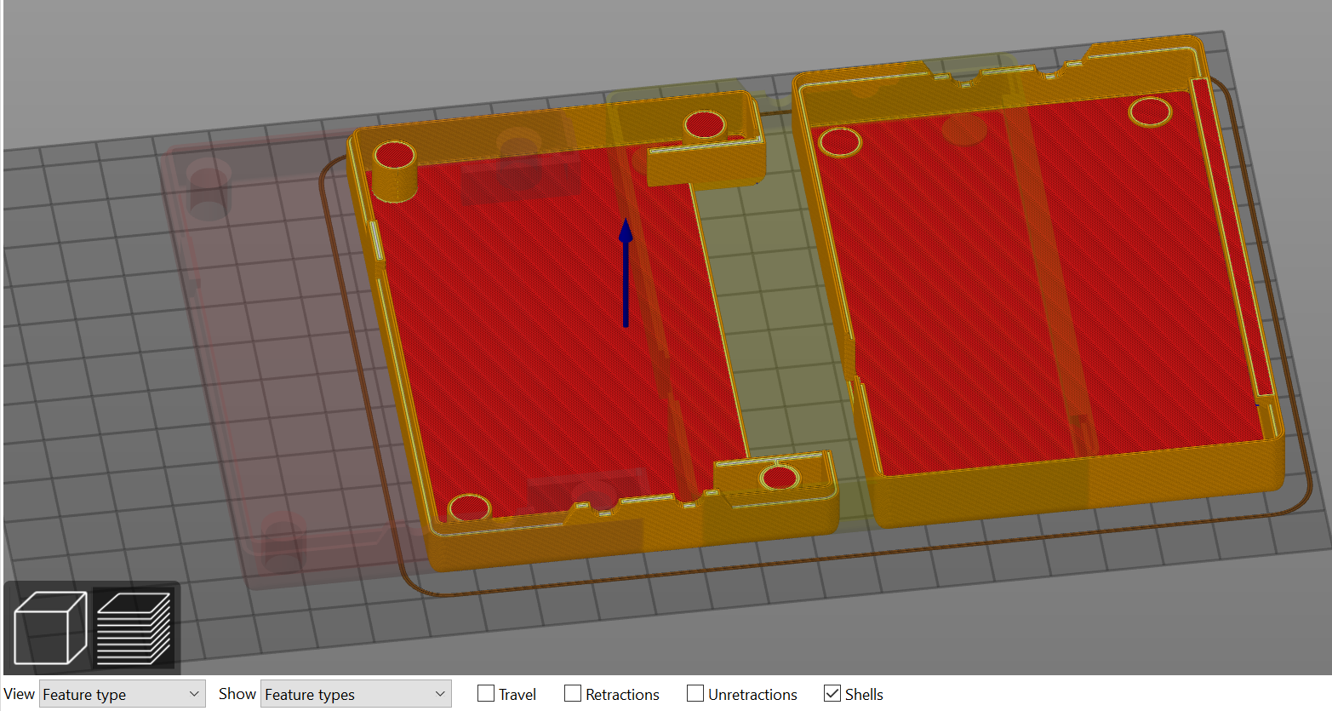Enable the Travel moves checkbox
Screen dimensions: 1332x711
[486, 694]
